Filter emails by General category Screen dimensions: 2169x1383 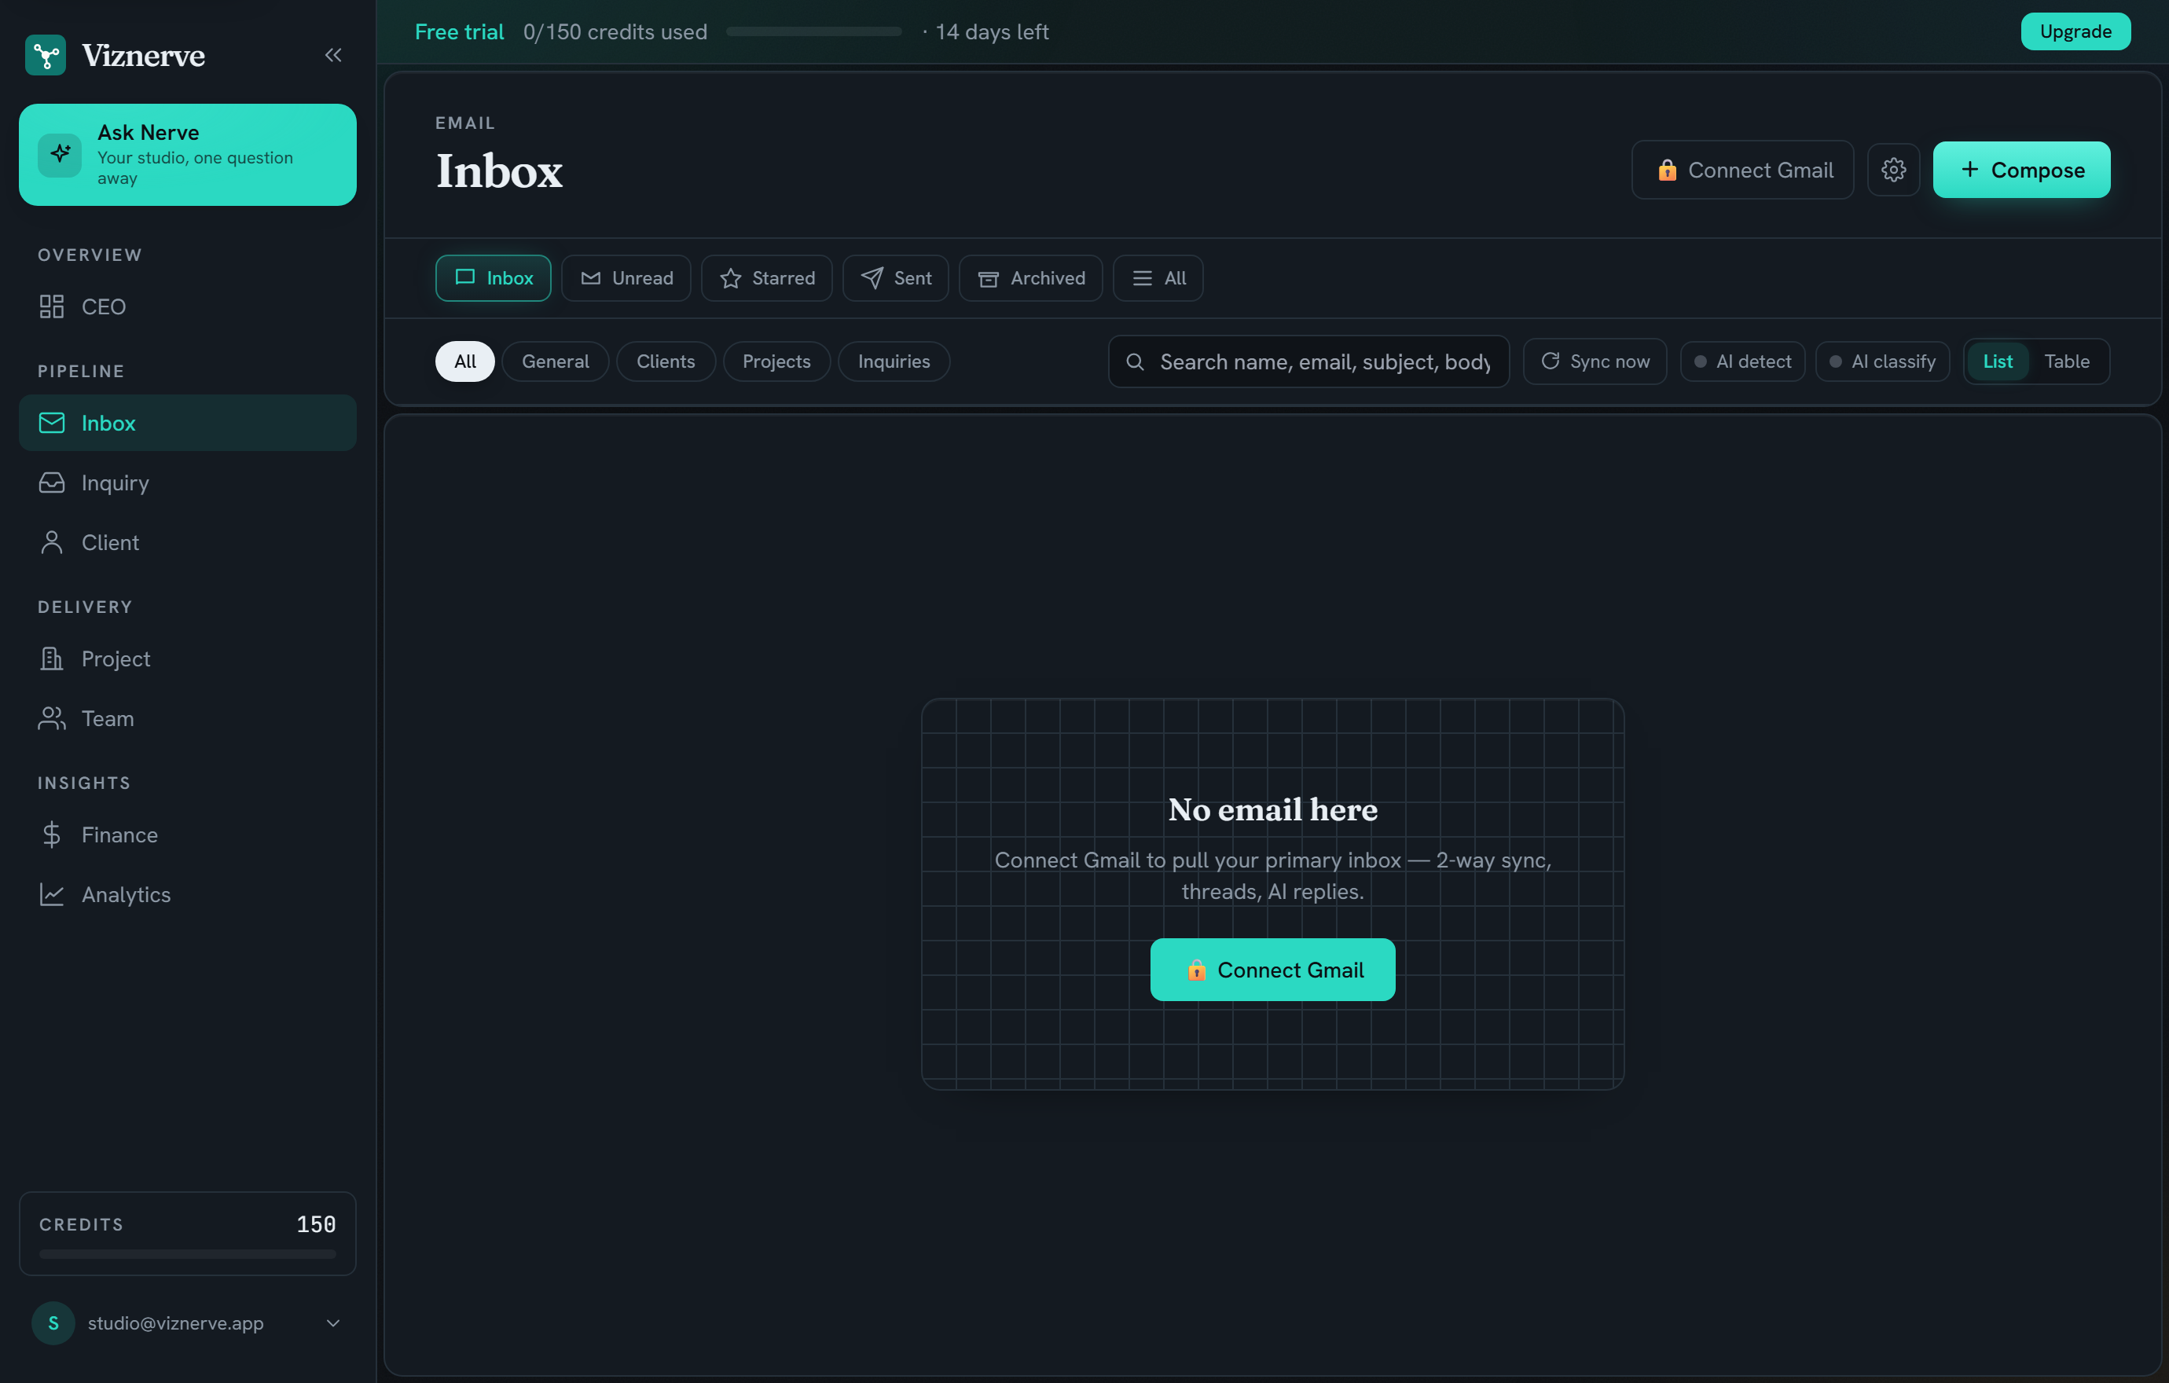coord(556,362)
